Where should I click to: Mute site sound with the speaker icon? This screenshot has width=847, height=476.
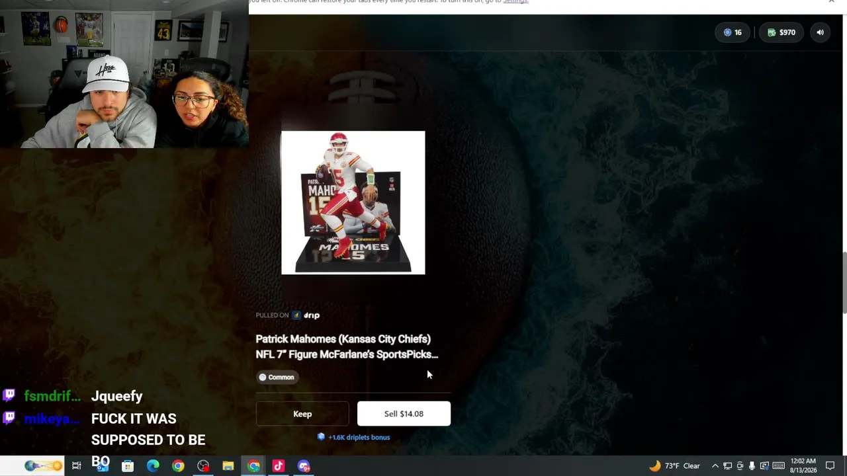click(x=820, y=32)
